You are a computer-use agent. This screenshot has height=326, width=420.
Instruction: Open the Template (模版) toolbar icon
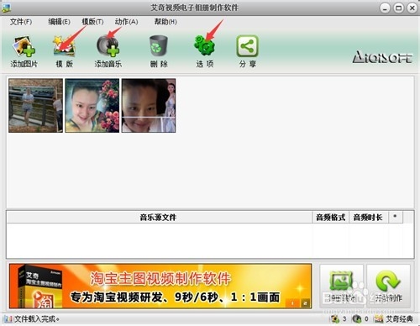65,51
